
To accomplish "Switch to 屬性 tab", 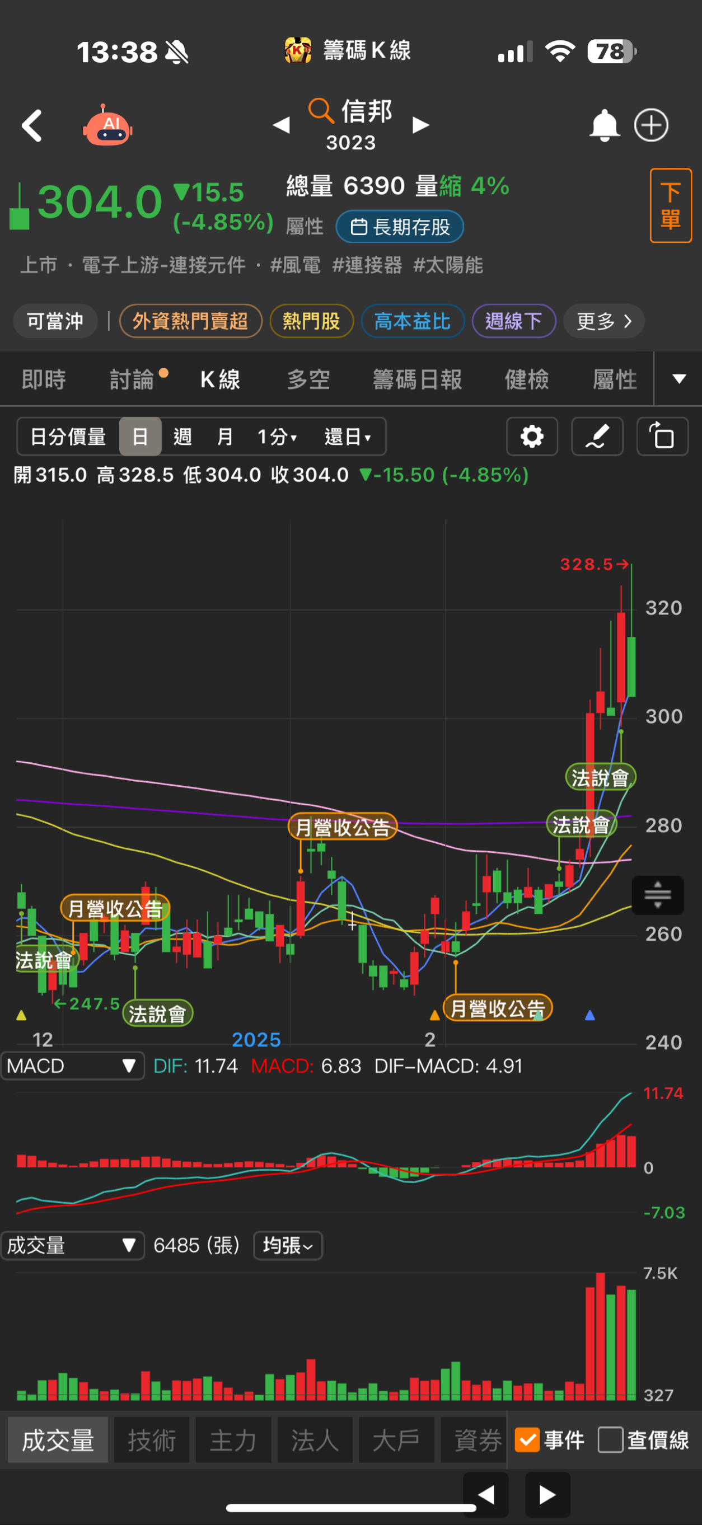I will point(615,379).
